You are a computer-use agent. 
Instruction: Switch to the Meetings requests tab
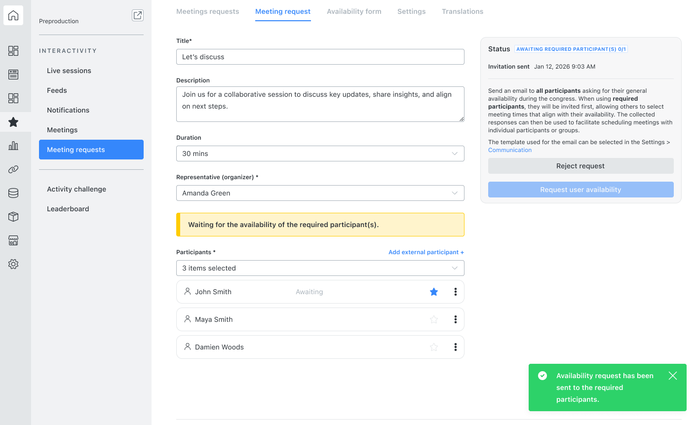pyautogui.click(x=208, y=11)
